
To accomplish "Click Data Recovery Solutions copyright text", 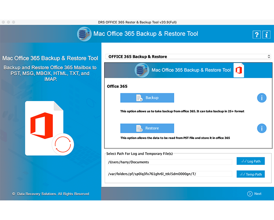I will pos(50,194).
